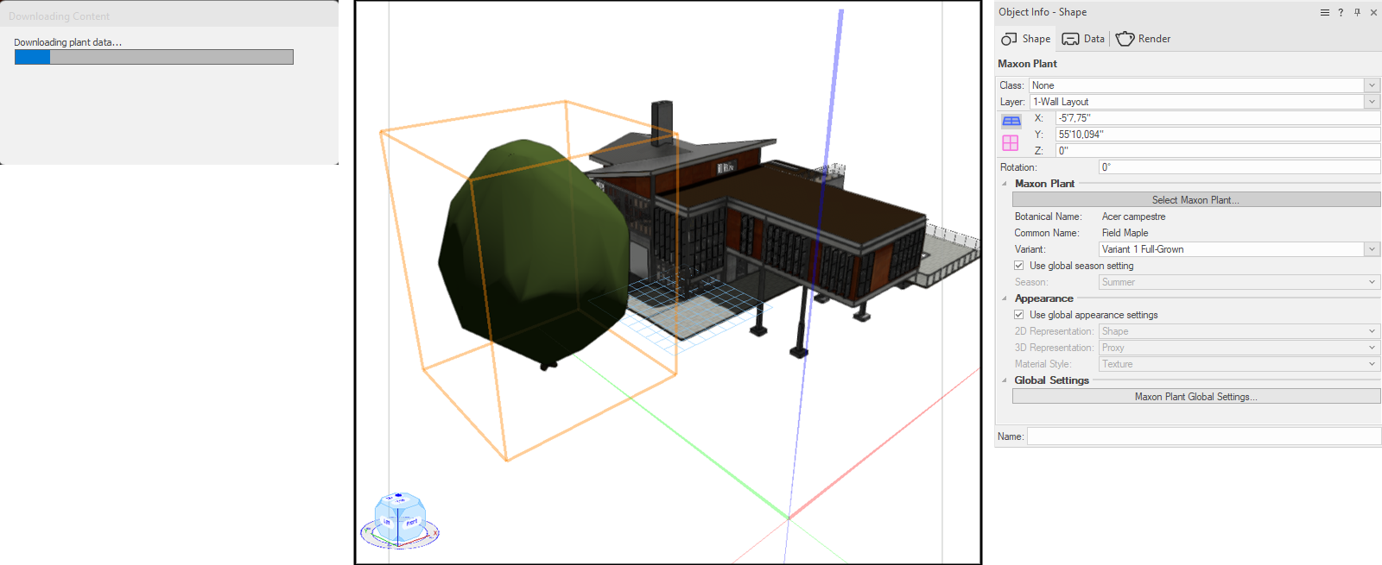Click the X coordinate field
1382x565 pixels.
1218,118
